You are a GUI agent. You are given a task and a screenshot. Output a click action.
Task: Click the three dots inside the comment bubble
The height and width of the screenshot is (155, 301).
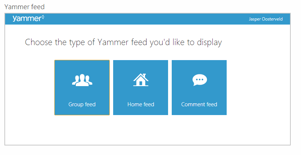point(200,79)
